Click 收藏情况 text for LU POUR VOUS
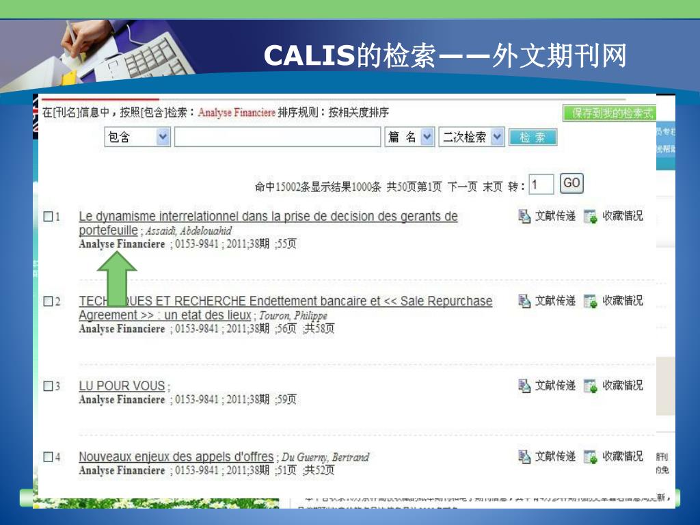 click(x=623, y=386)
